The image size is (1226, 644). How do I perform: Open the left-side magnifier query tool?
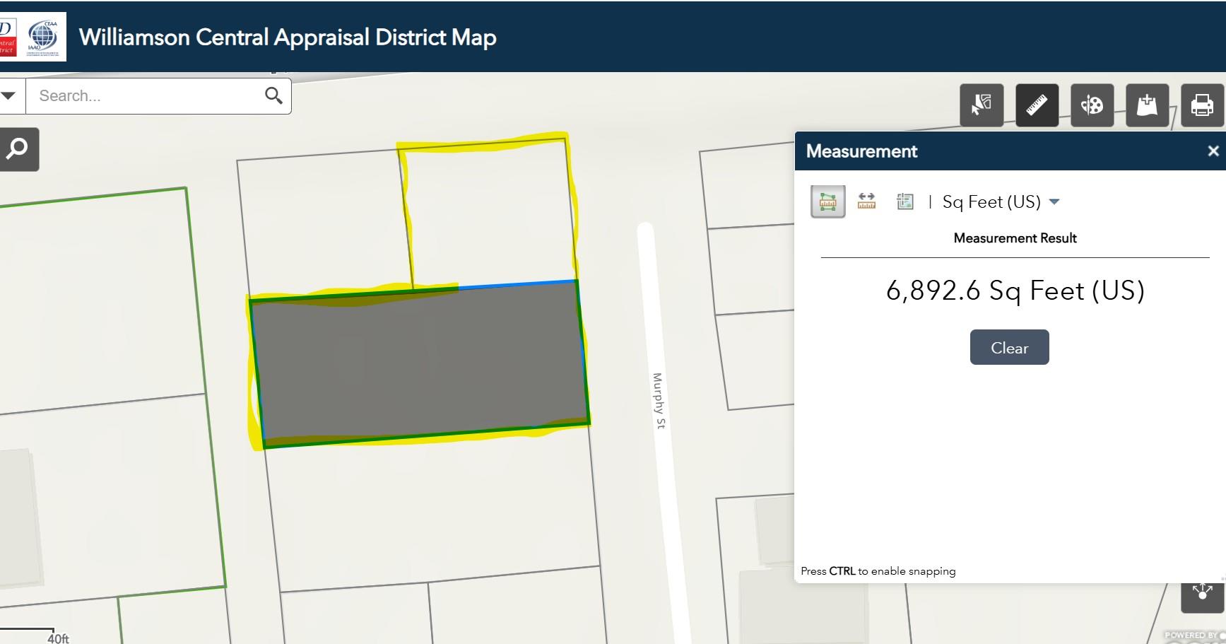[x=17, y=149]
